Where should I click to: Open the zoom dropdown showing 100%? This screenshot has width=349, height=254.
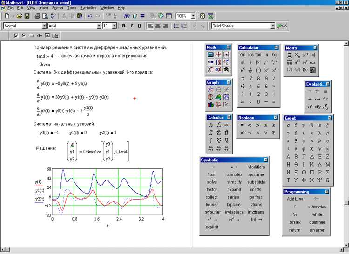(x=193, y=16)
